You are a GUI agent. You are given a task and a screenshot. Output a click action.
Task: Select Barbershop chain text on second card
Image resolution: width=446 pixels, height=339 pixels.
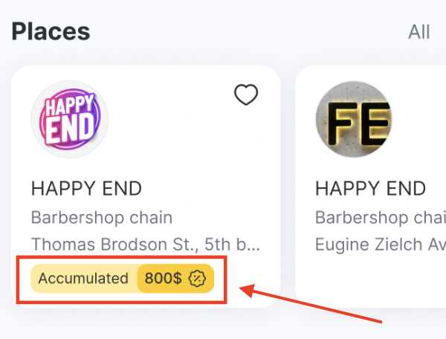click(x=379, y=218)
